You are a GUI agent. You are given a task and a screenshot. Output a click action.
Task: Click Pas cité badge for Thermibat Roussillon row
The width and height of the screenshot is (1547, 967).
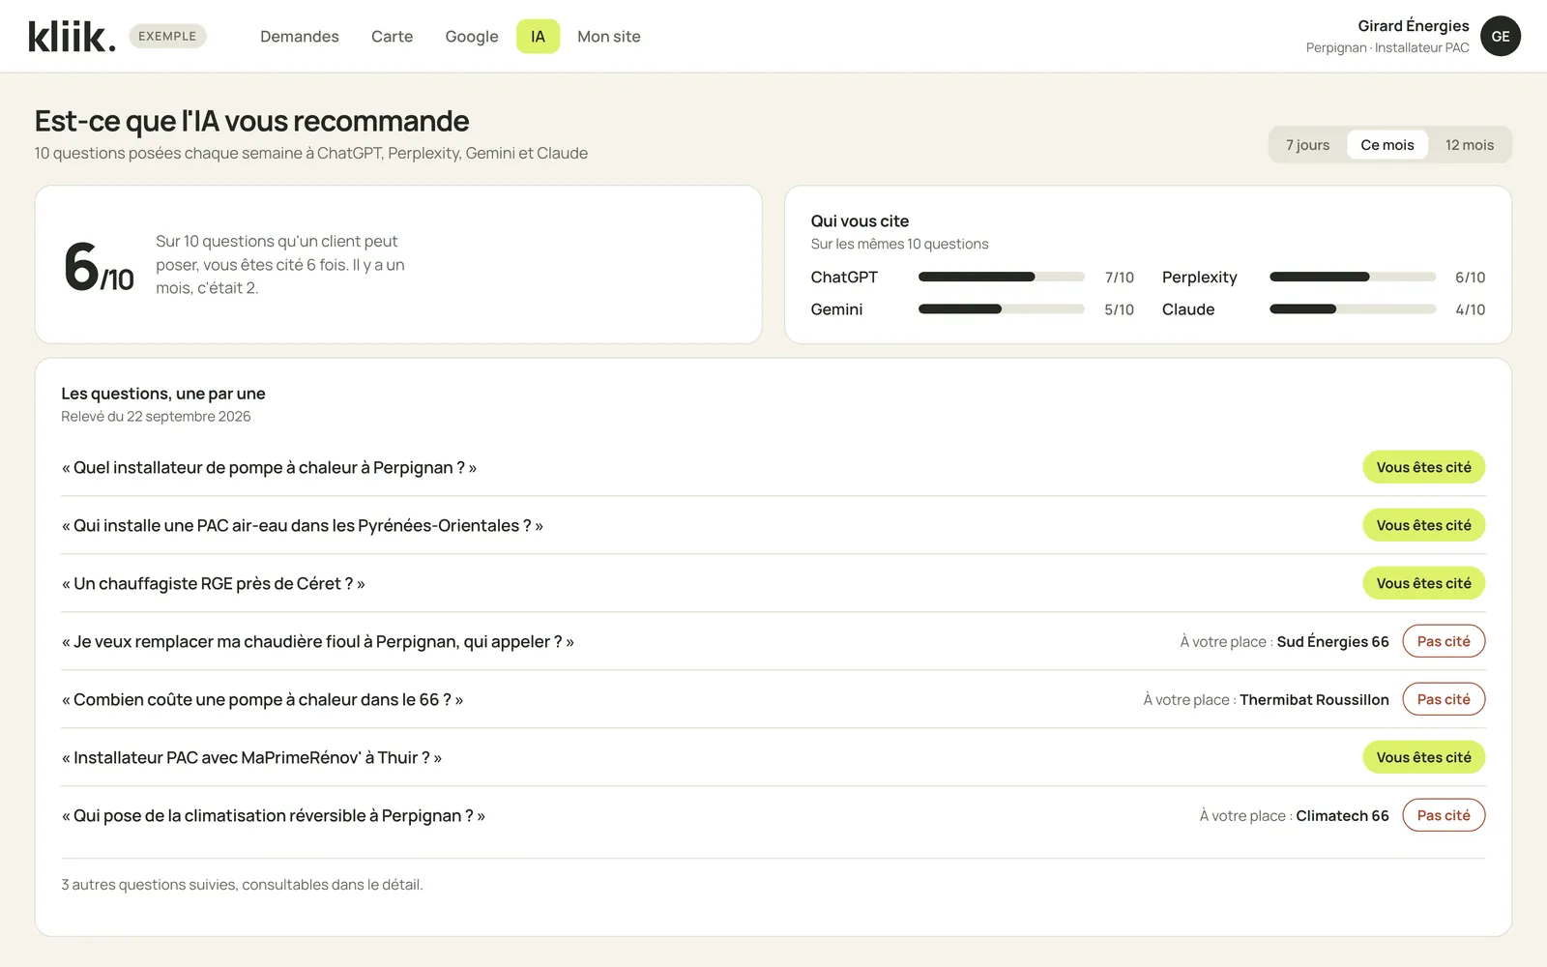[1444, 699]
